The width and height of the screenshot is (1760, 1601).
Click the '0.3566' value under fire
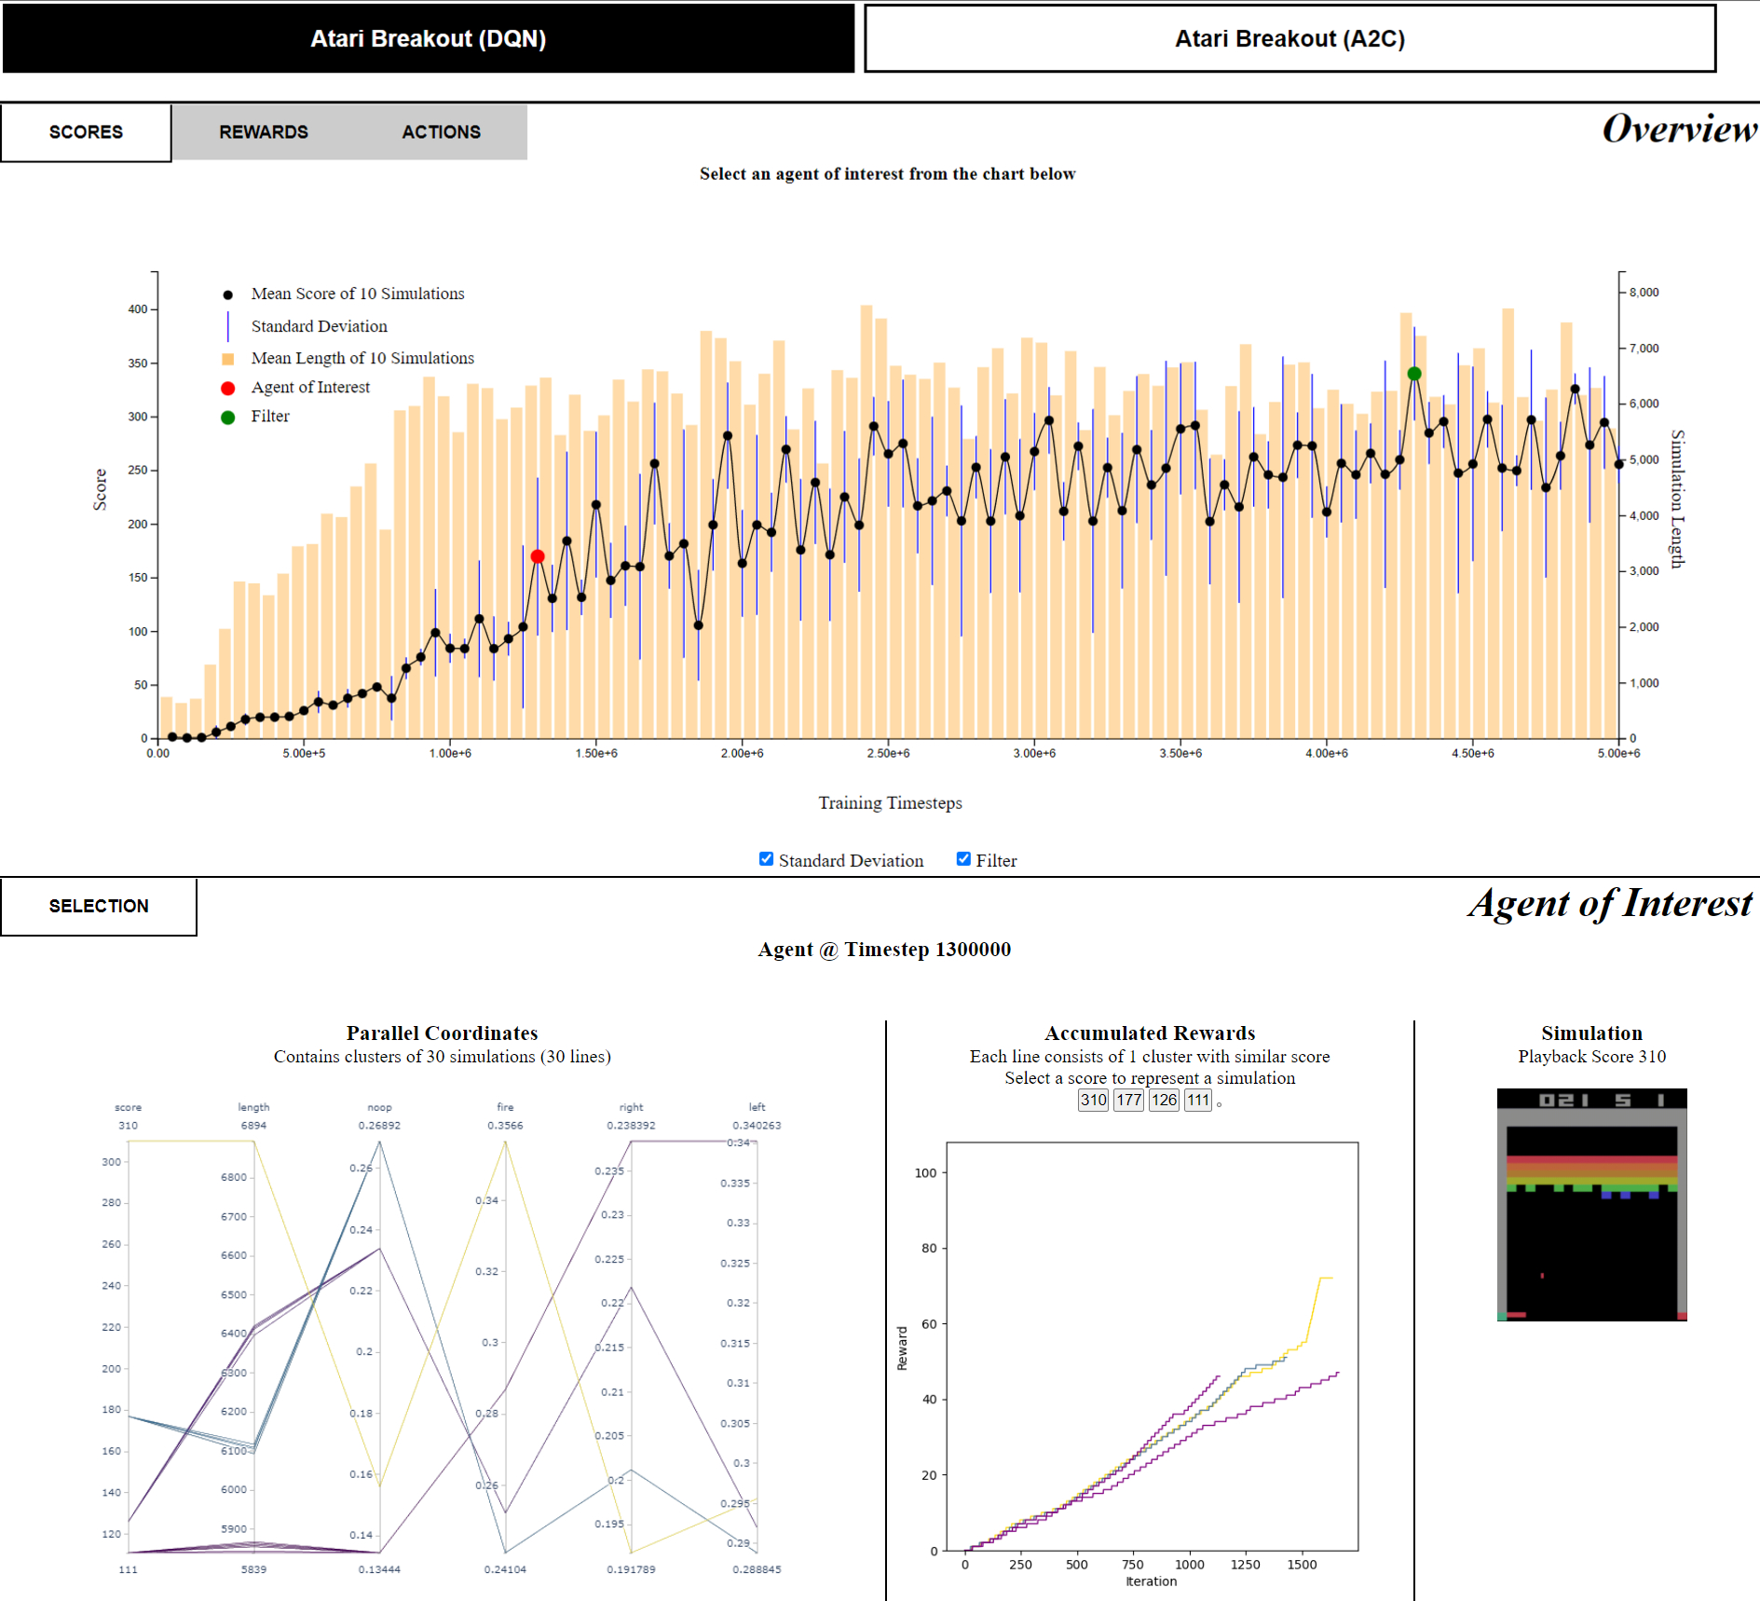click(505, 1125)
